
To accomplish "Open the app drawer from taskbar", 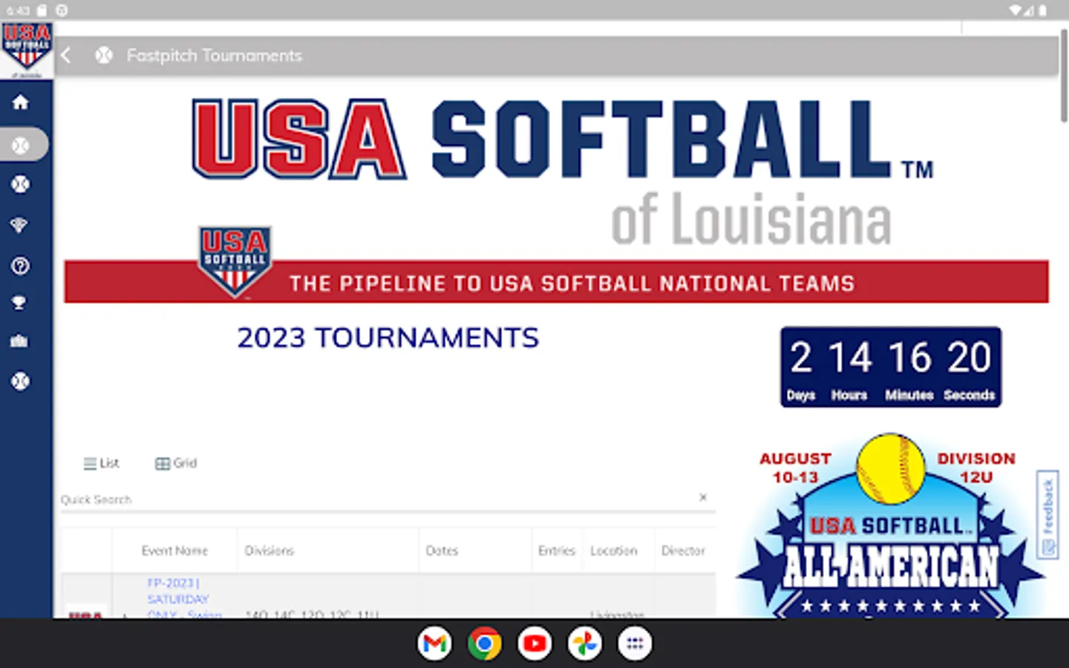I will tap(635, 644).
